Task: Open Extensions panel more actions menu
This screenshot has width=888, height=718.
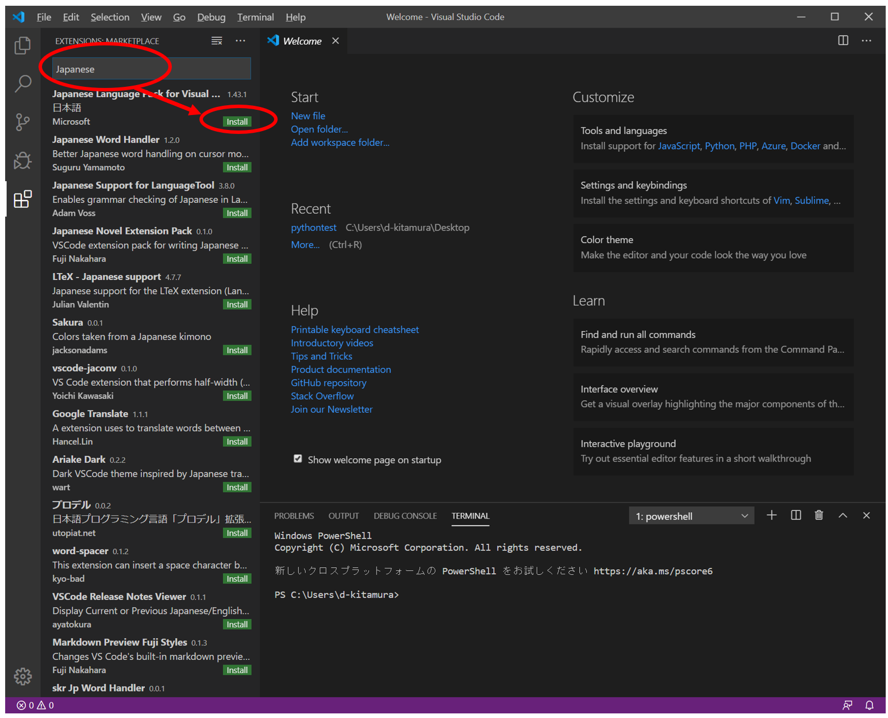Action: [240, 41]
